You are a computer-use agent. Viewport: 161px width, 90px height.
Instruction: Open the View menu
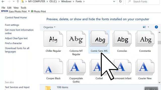click(16, 8)
